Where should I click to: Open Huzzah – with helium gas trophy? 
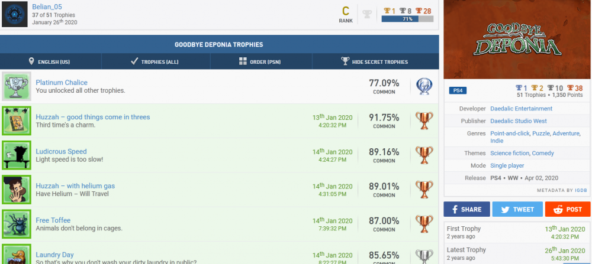tap(75, 186)
